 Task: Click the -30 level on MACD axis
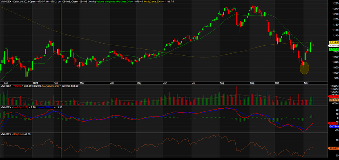click(x=336, y=130)
